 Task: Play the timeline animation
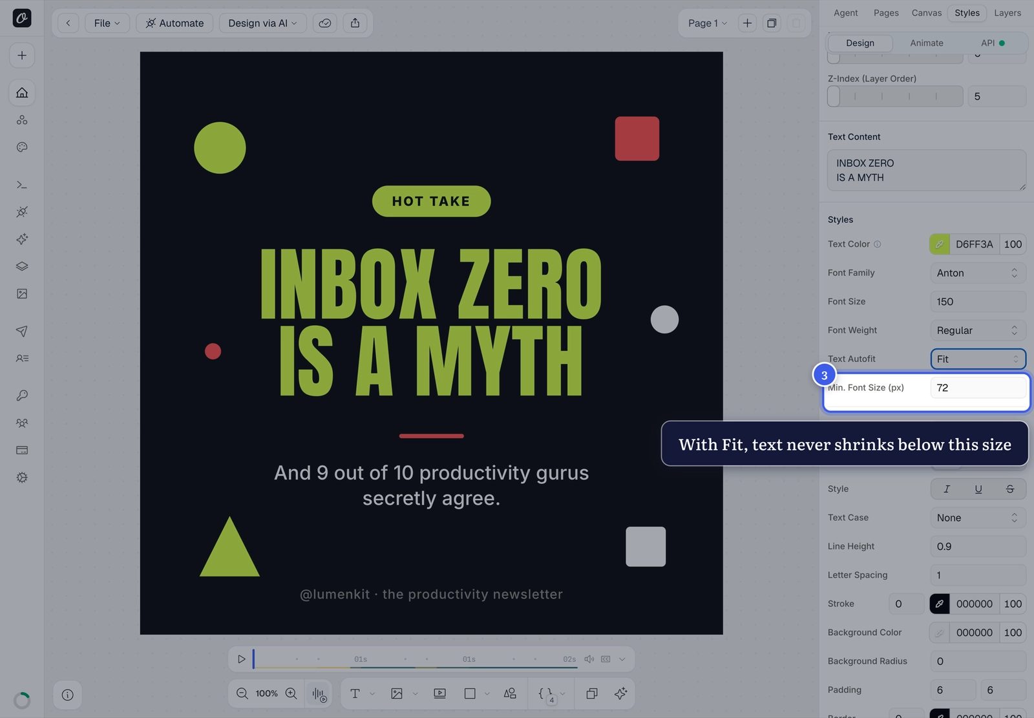[241, 659]
